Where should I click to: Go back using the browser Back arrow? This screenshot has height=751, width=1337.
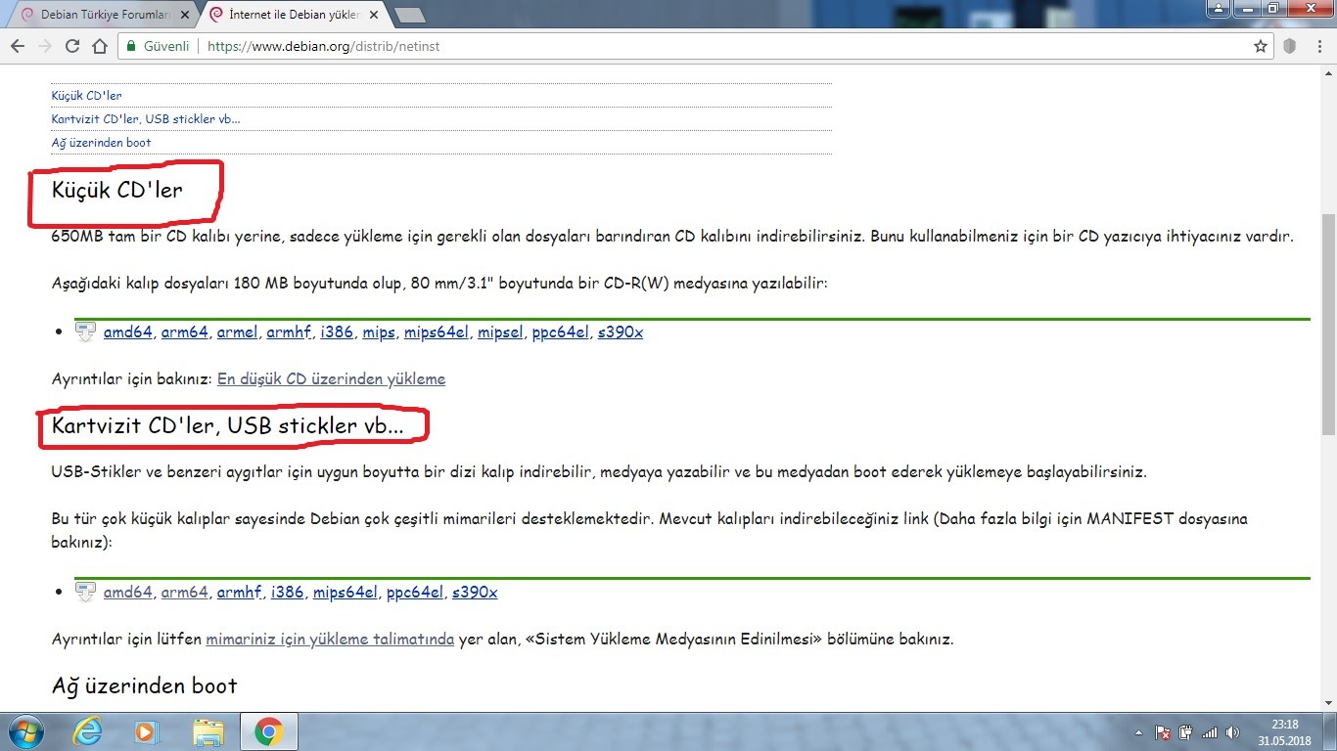click(x=17, y=46)
